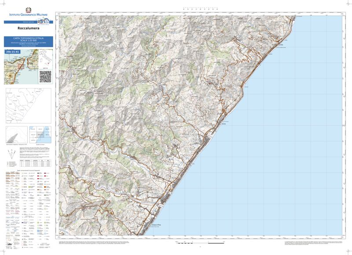Click the adjacent sheets index grid
The width and height of the screenshot is (352, 255).
pos(40,134)
